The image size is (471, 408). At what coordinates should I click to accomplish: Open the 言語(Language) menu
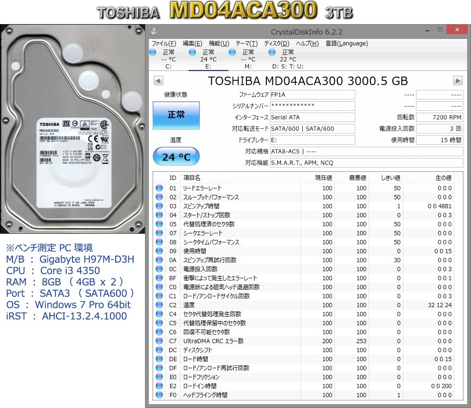347,44
